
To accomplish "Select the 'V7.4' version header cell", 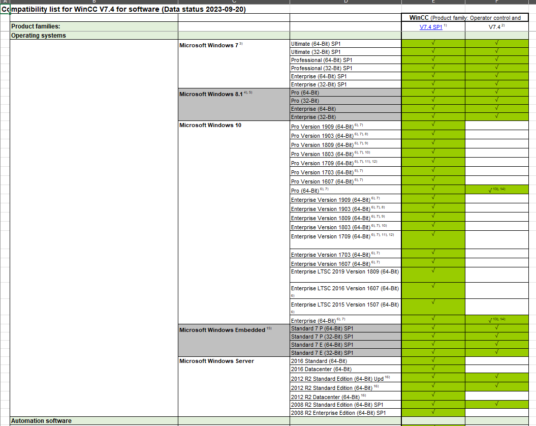I will [x=497, y=27].
